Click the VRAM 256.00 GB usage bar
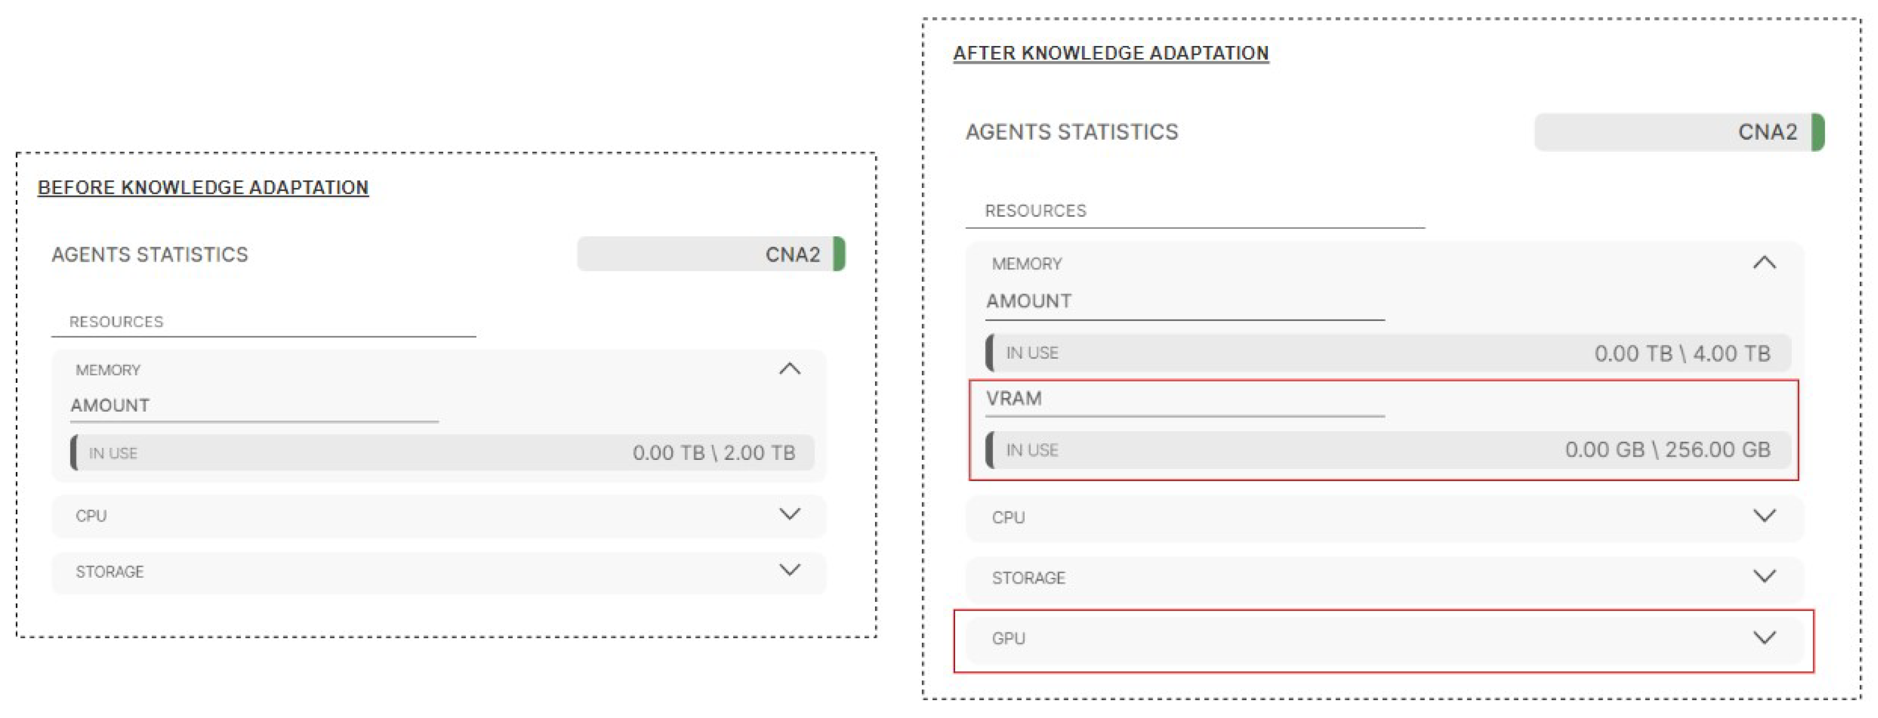 point(1388,450)
